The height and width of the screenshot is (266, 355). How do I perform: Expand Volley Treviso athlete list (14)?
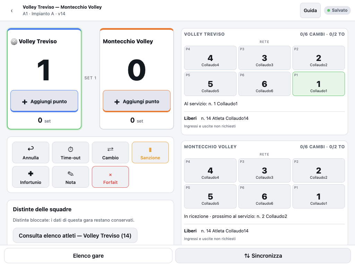[x=75, y=236]
